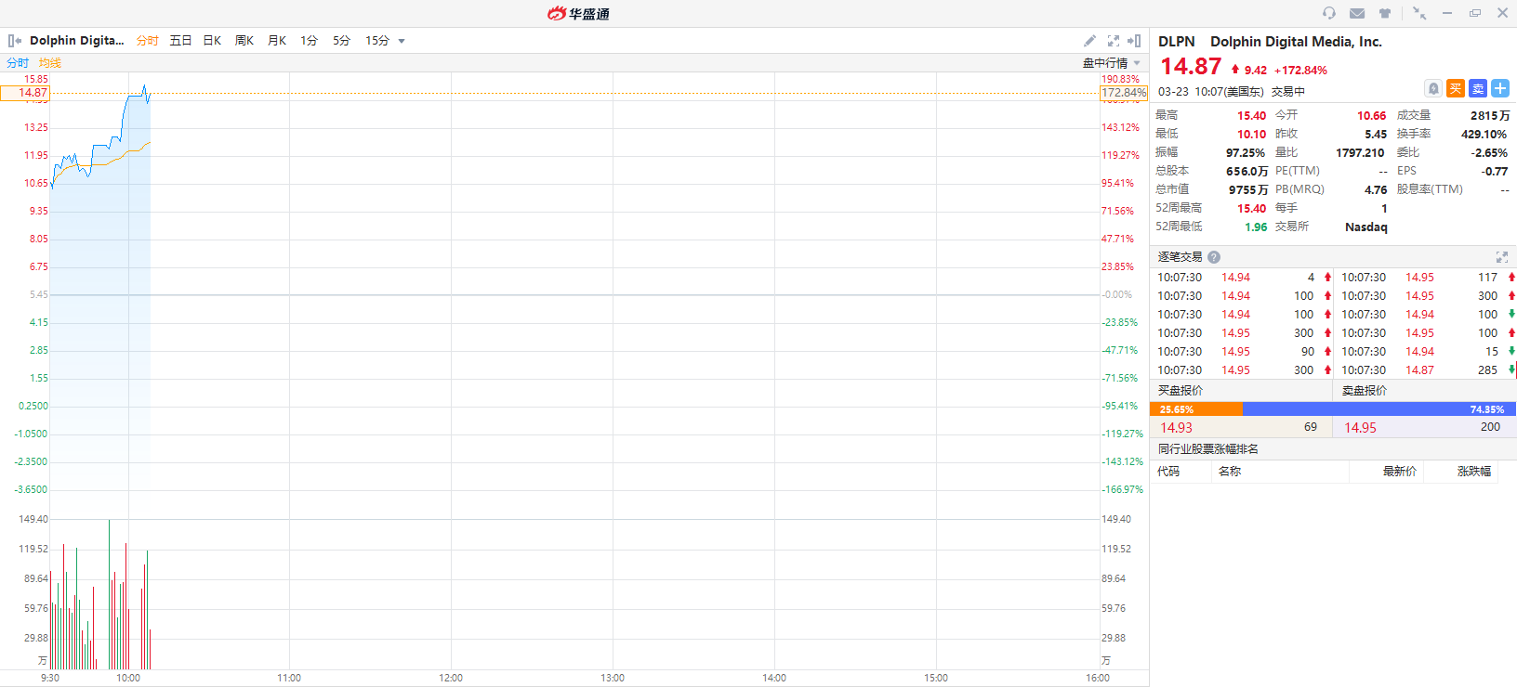This screenshot has width=1517, height=687.
Task: Open customer service via the headset icon
Action: [1329, 13]
